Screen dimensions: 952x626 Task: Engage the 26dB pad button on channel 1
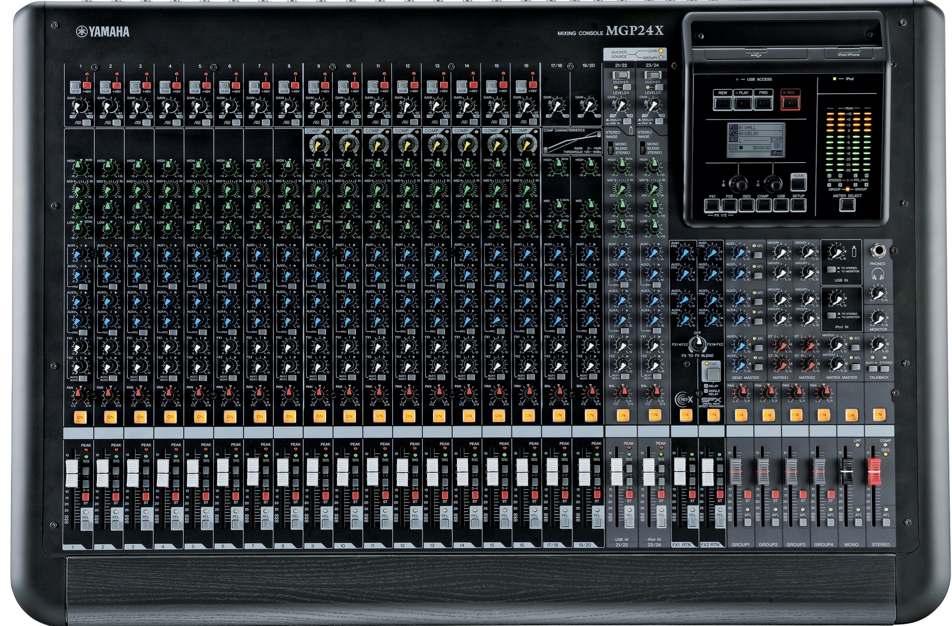[75, 86]
